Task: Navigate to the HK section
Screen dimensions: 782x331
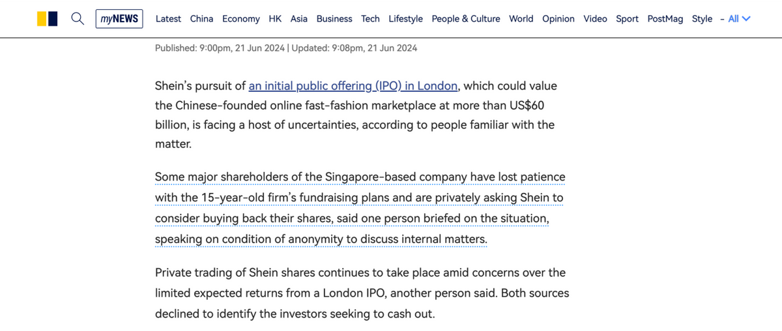Action: [x=275, y=19]
